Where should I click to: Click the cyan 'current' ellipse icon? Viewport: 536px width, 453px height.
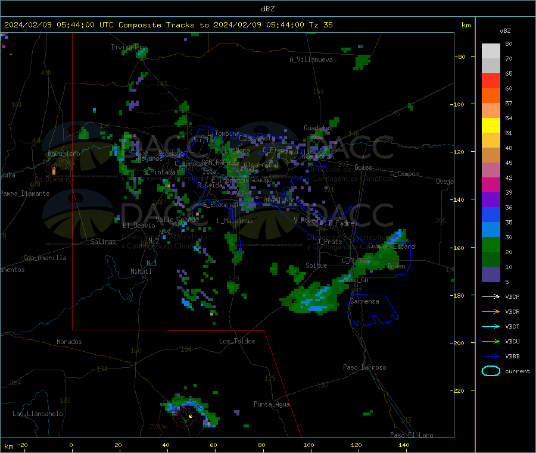pyautogui.click(x=491, y=371)
